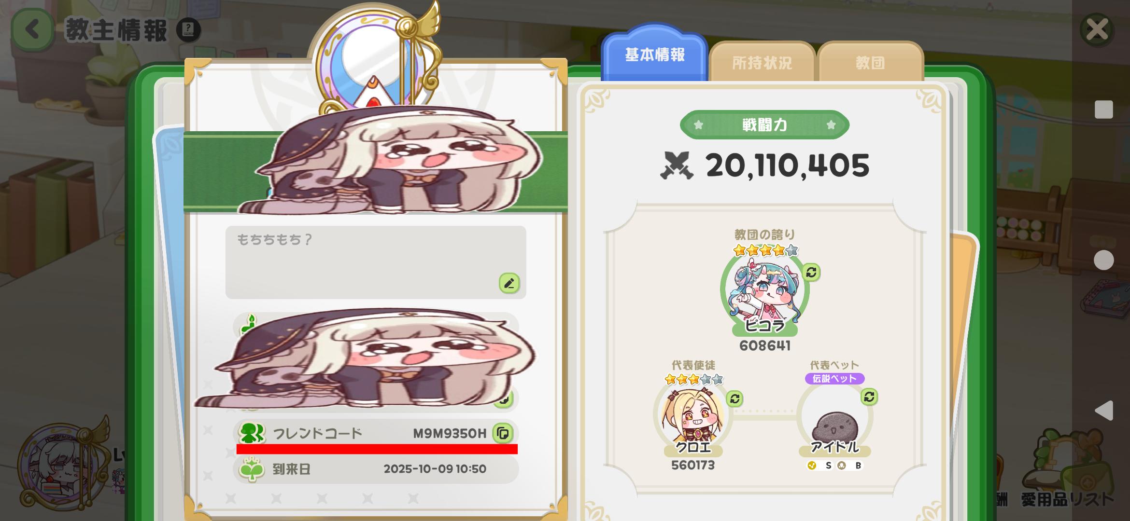
Task: Swap the 教団の誇り character ピコラ
Action: (x=811, y=273)
